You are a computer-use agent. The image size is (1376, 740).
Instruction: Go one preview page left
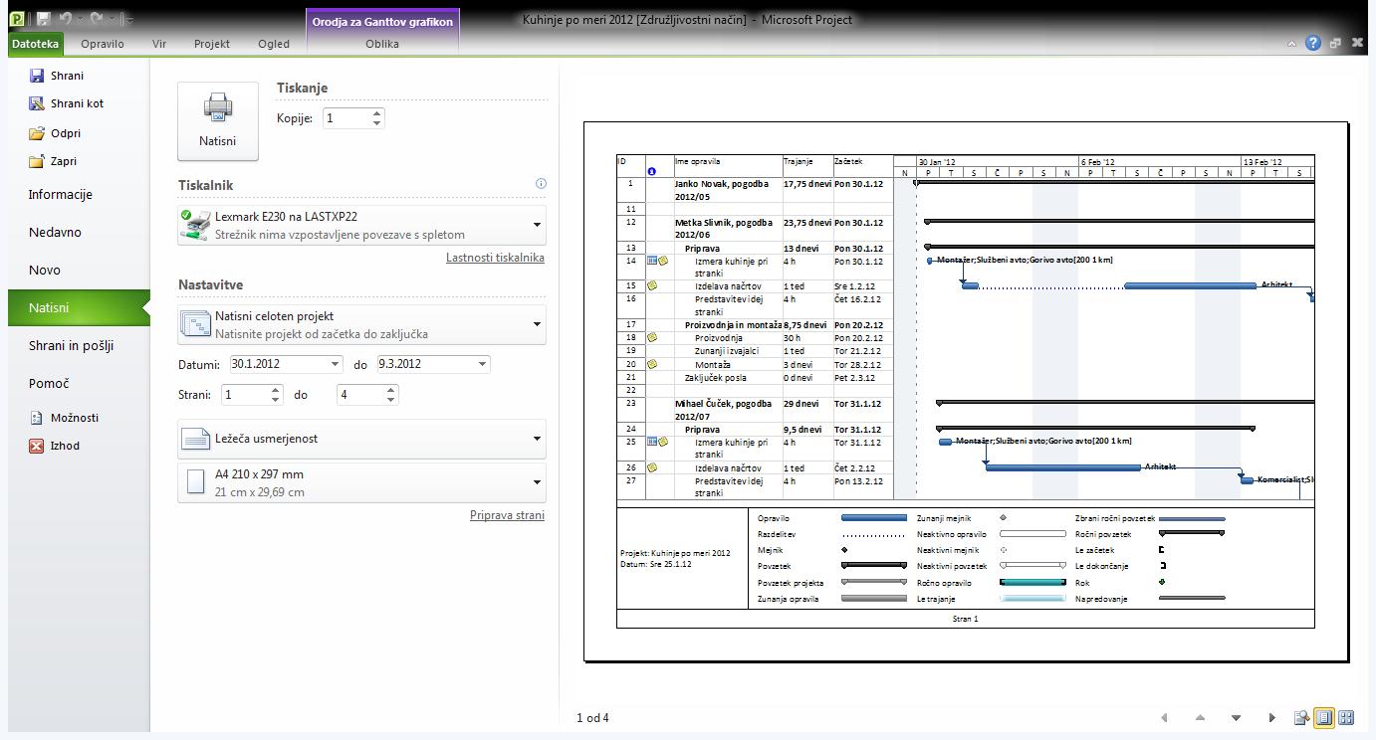1164,718
